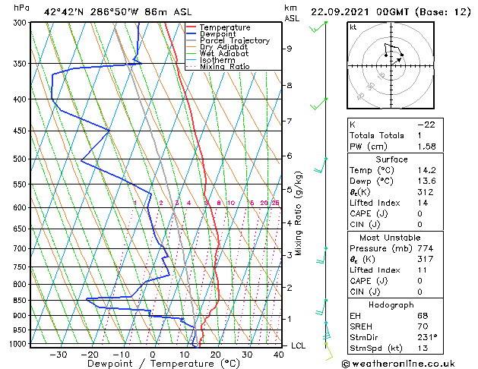
Task: Click the Most Unstable section header
Action: tap(390, 238)
